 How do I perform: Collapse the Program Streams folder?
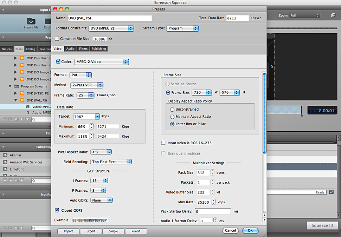[10, 86]
